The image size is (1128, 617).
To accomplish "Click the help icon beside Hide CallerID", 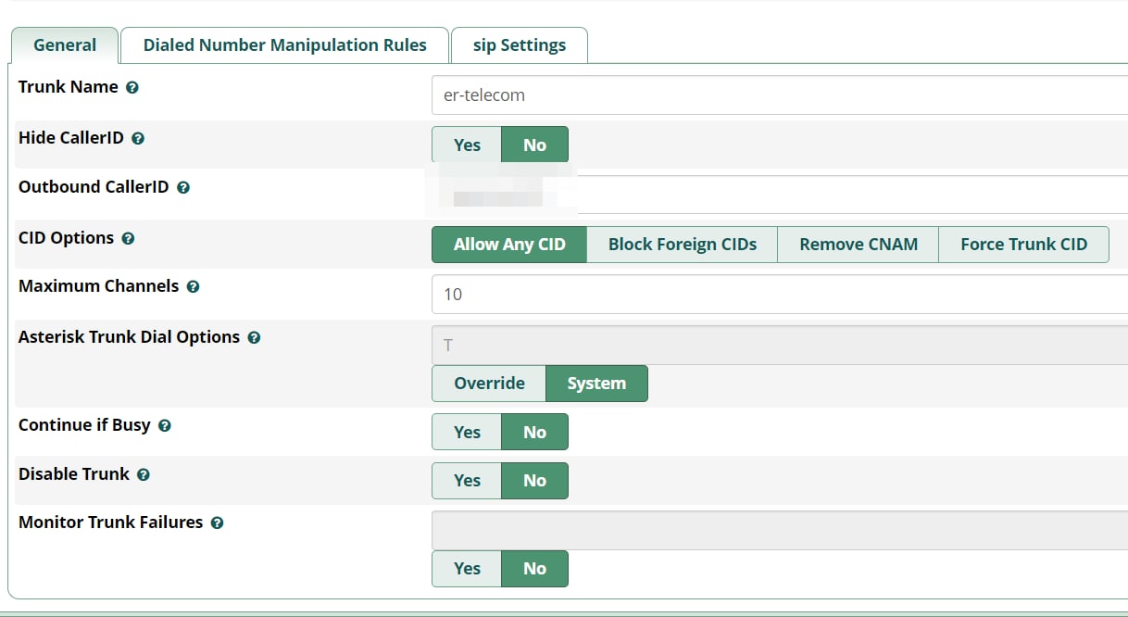I will (x=138, y=139).
